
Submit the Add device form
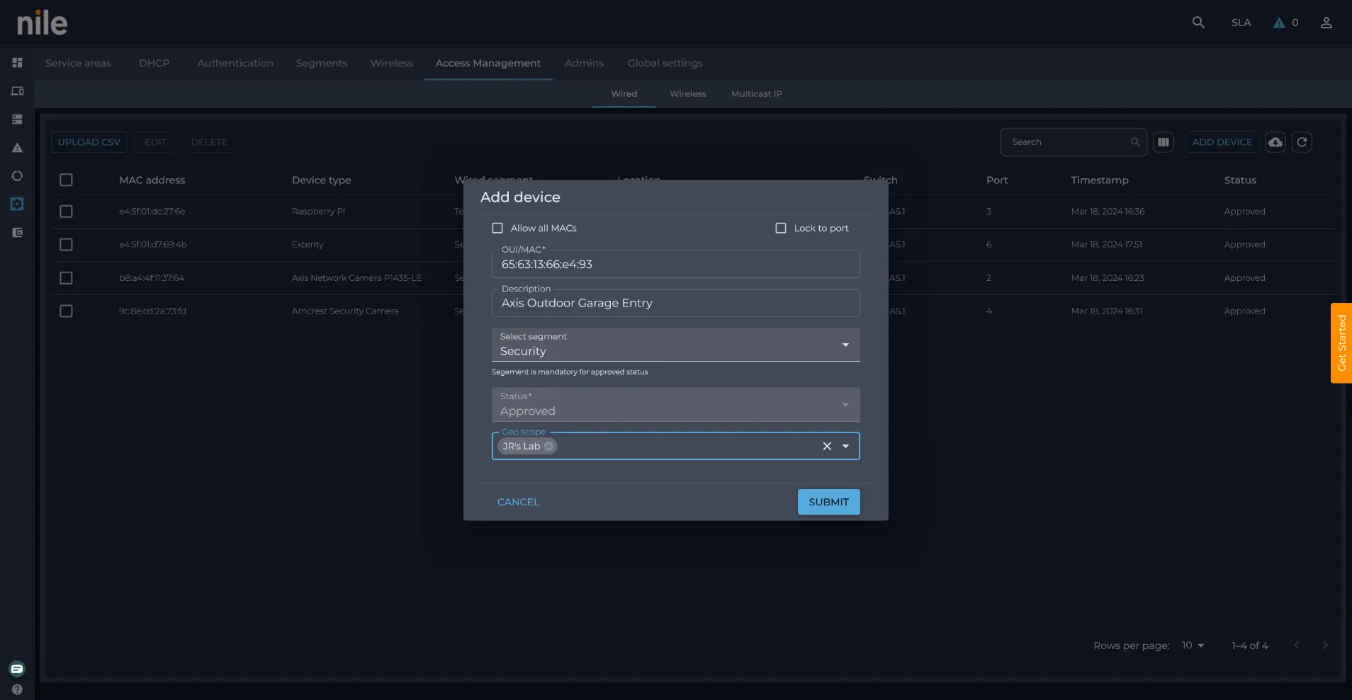coord(828,503)
